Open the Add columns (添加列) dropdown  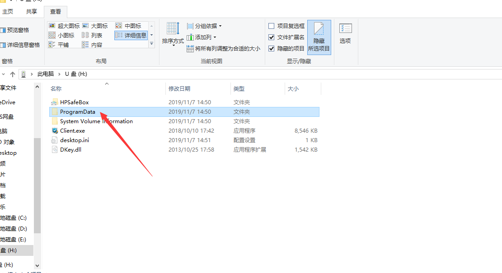(x=202, y=37)
